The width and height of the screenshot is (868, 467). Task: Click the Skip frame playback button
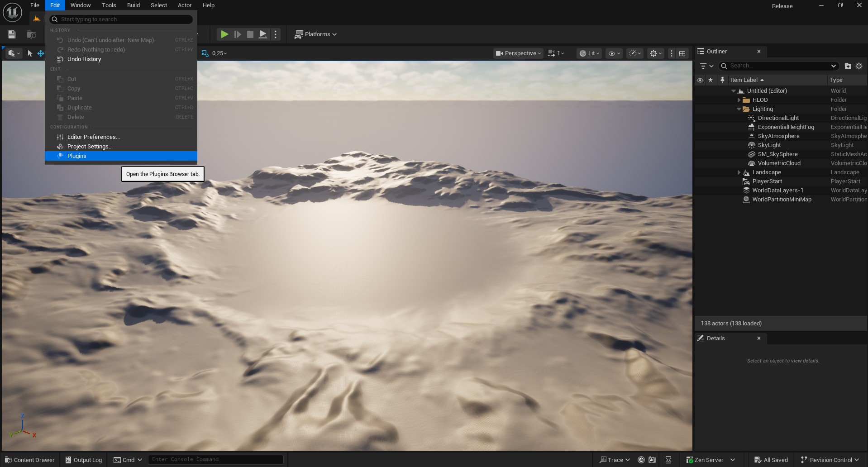237,34
